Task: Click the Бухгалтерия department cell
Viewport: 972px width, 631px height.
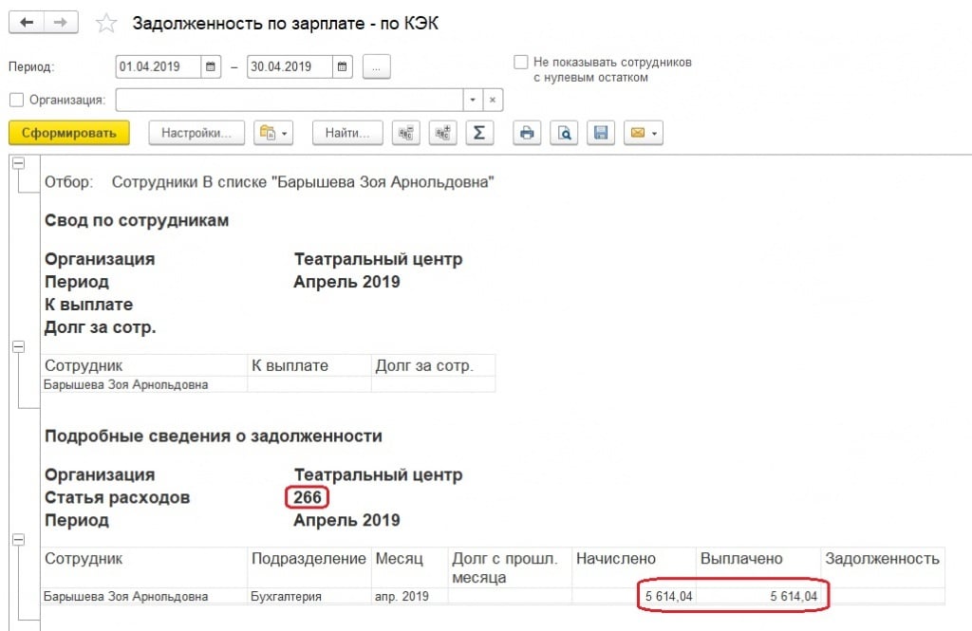Action: tap(309, 596)
